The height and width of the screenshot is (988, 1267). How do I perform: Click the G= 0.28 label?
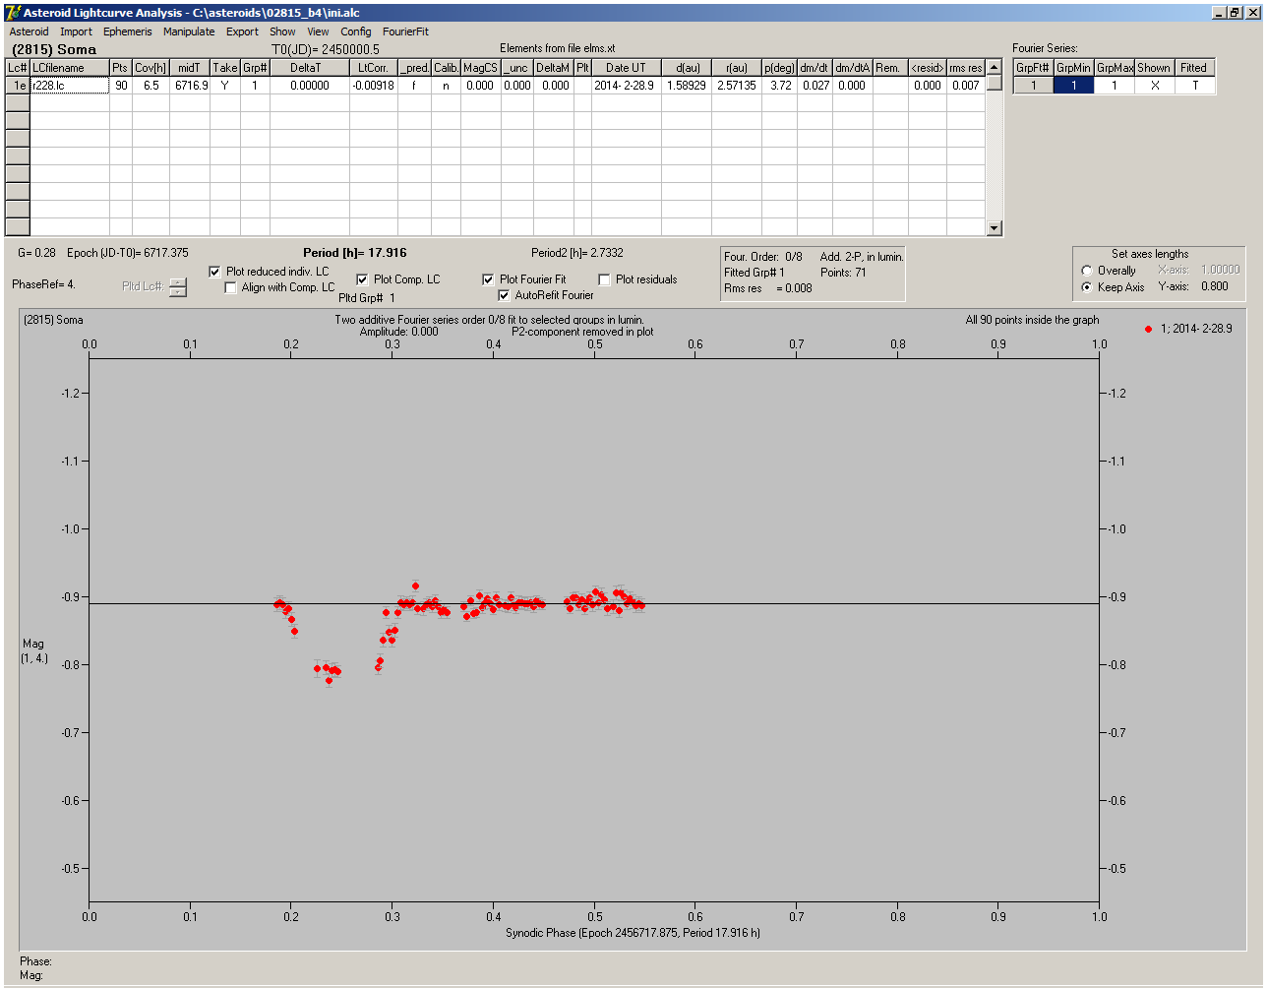(x=37, y=253)
